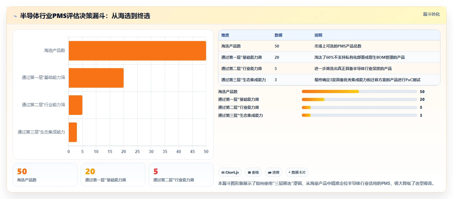Screen dimensions: 453x199
Task: Click the table cell 通过第一层"基础能力筛
Action: point(242,57)
